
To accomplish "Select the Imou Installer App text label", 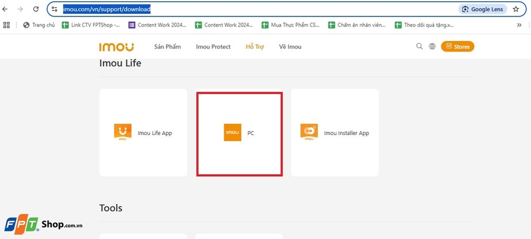I will pyautogui.click(x=346, y=133).
